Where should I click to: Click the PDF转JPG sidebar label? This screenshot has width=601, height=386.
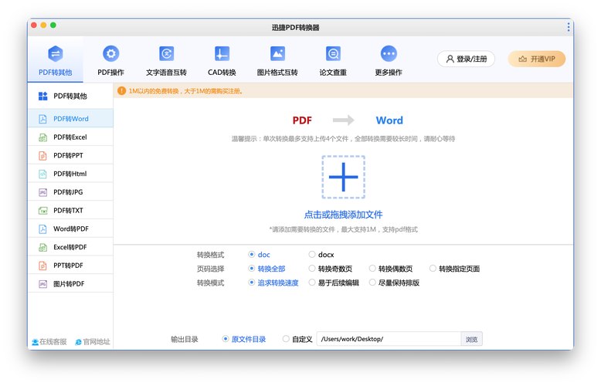68,192
